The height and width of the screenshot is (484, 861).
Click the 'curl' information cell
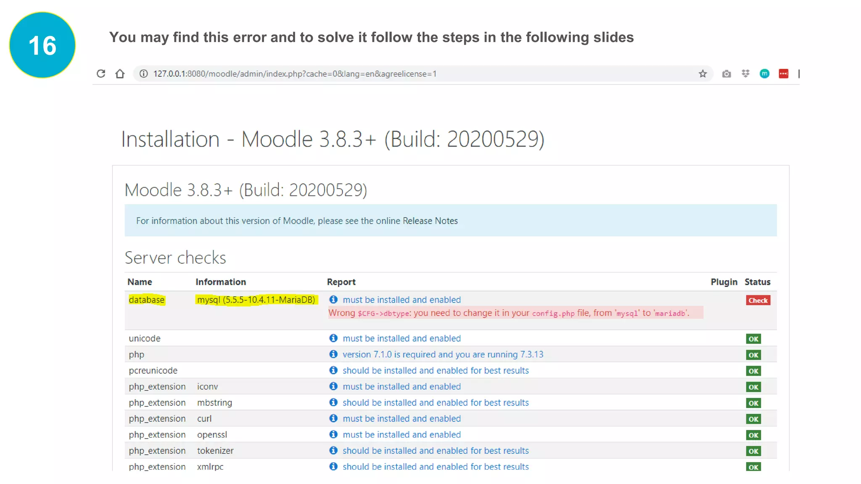204,418
